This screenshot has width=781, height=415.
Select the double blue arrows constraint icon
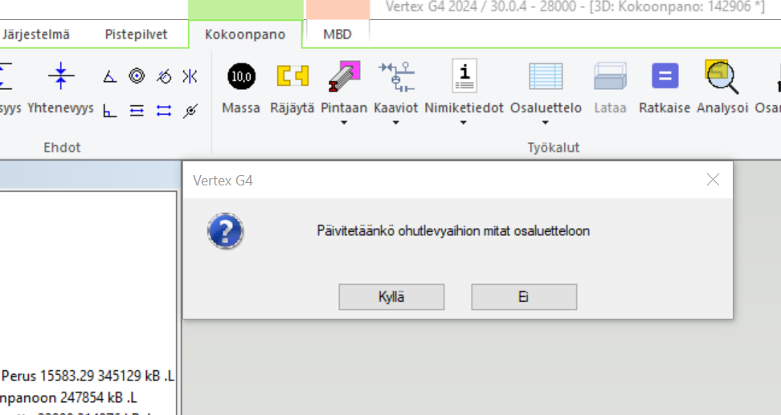point(163,111)
